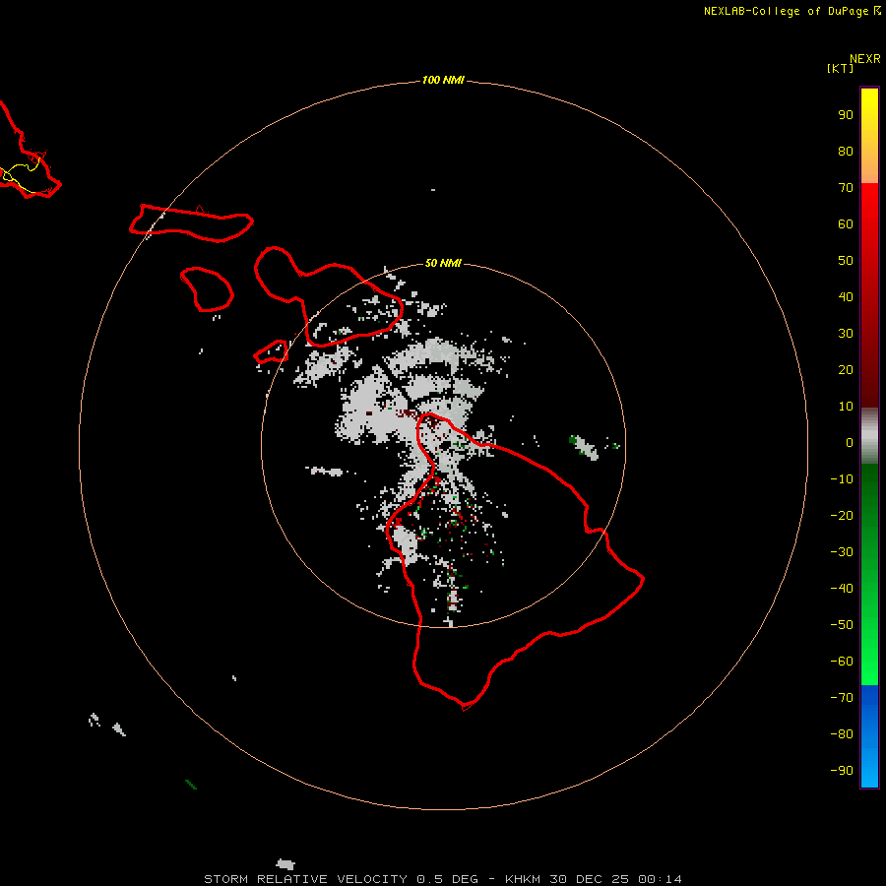This screenshot has height=886, width=886.
Task: Click the 20 knot colorbar label
Action: (x=846, y=369)
